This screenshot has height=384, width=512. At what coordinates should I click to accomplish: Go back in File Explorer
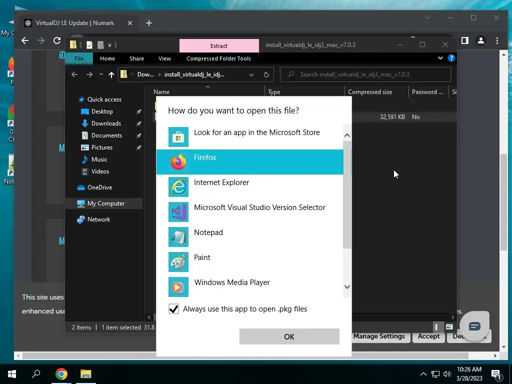point(74,75)
